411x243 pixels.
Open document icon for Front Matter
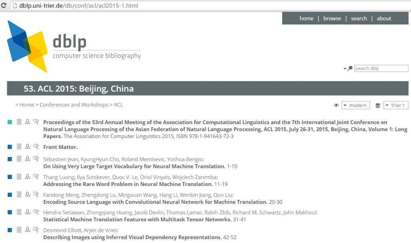click(x=19, y=147)
